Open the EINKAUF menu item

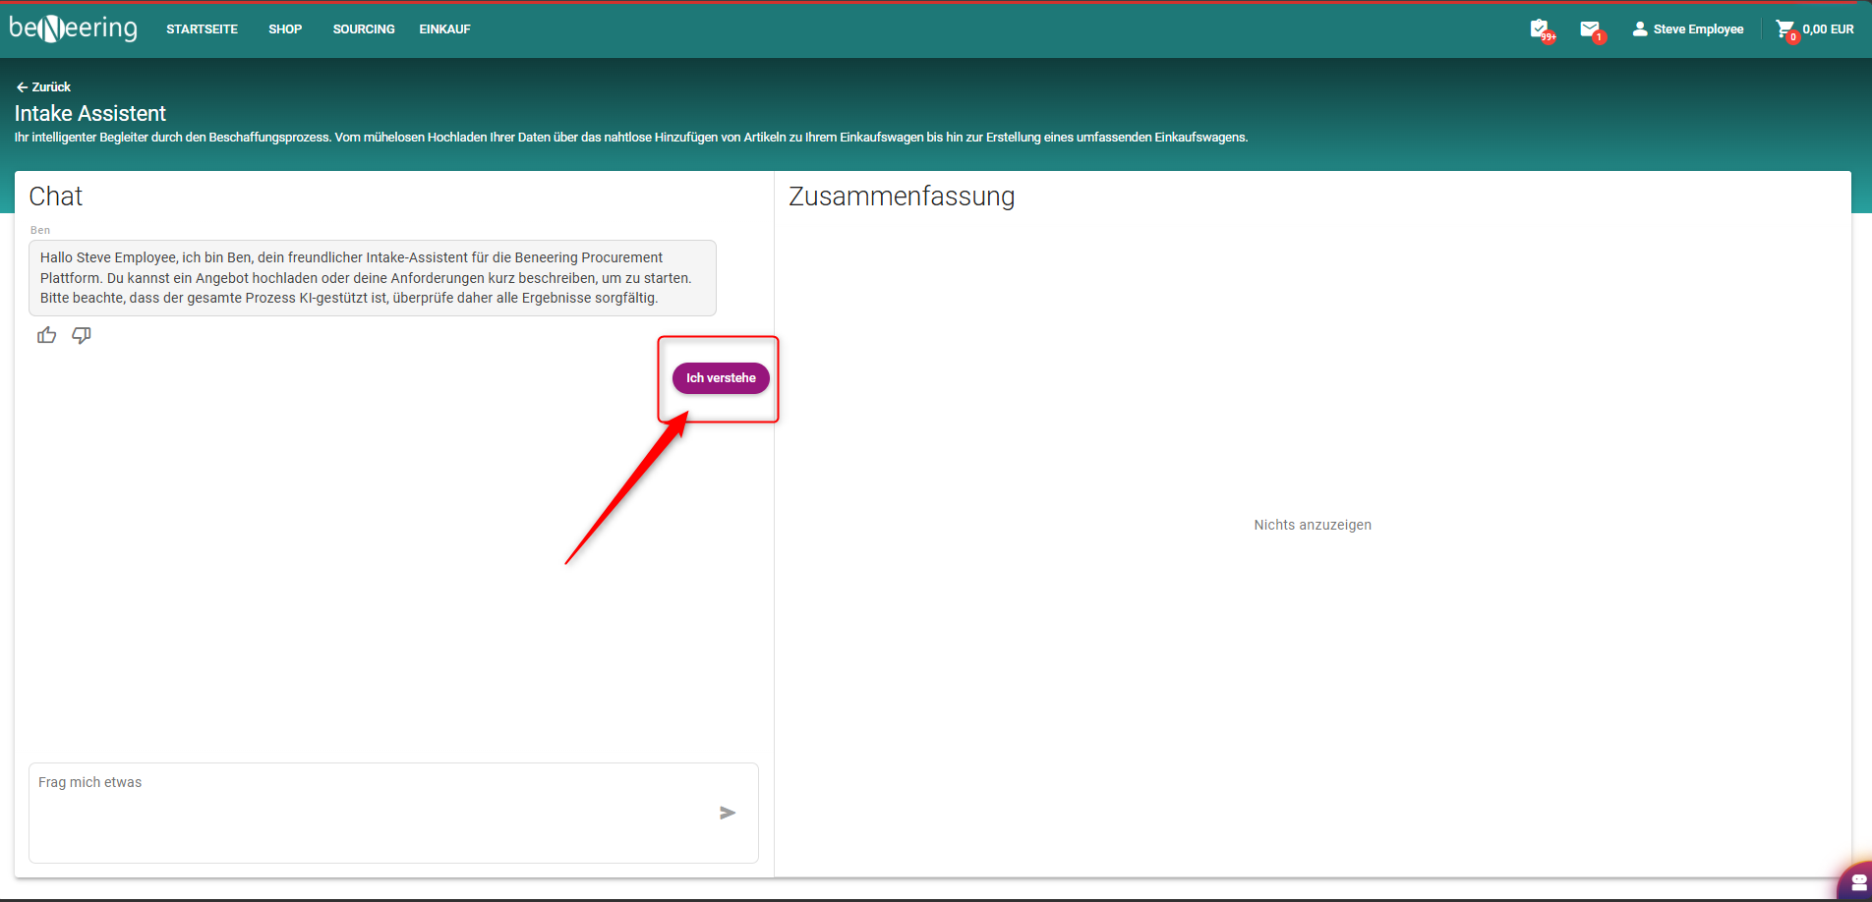coord(444,29)
